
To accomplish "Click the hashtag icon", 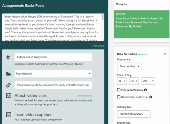I will tap(8, 57).
